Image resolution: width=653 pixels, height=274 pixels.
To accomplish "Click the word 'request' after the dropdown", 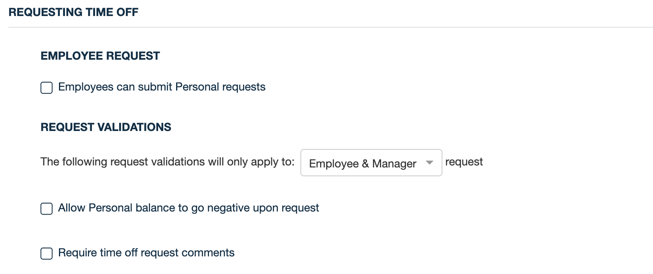I will coord(464,162).
